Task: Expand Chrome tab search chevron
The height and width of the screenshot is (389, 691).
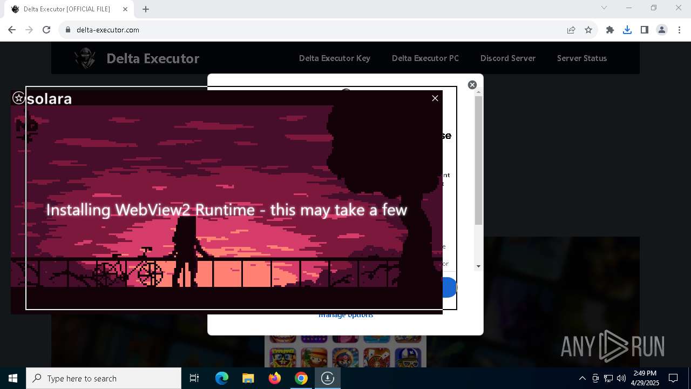Action: point(604,8)
